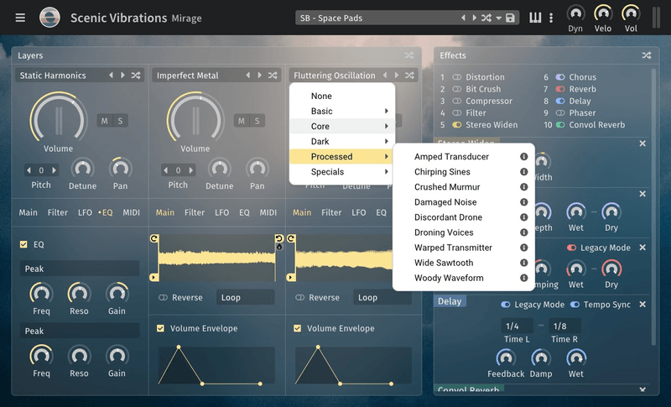Show info for Amped Transducer
This screenshot has width=671, height=407.
[x=524, y=157]
